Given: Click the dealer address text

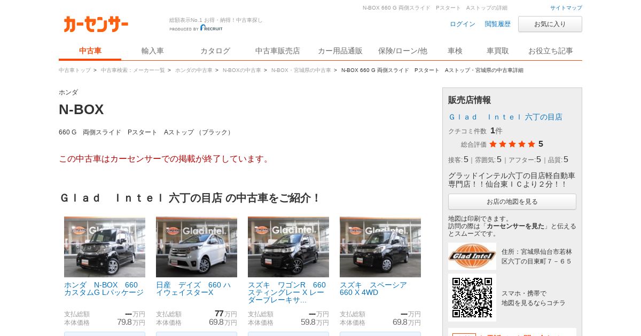Looking at the screenshot, I should [x=537, y=257].
